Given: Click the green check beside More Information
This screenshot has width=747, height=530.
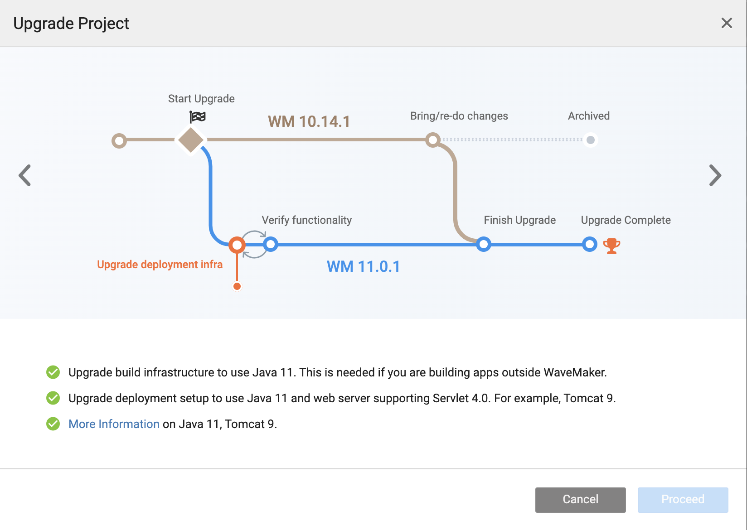Looking at the screenshot, I should (53, 424).
